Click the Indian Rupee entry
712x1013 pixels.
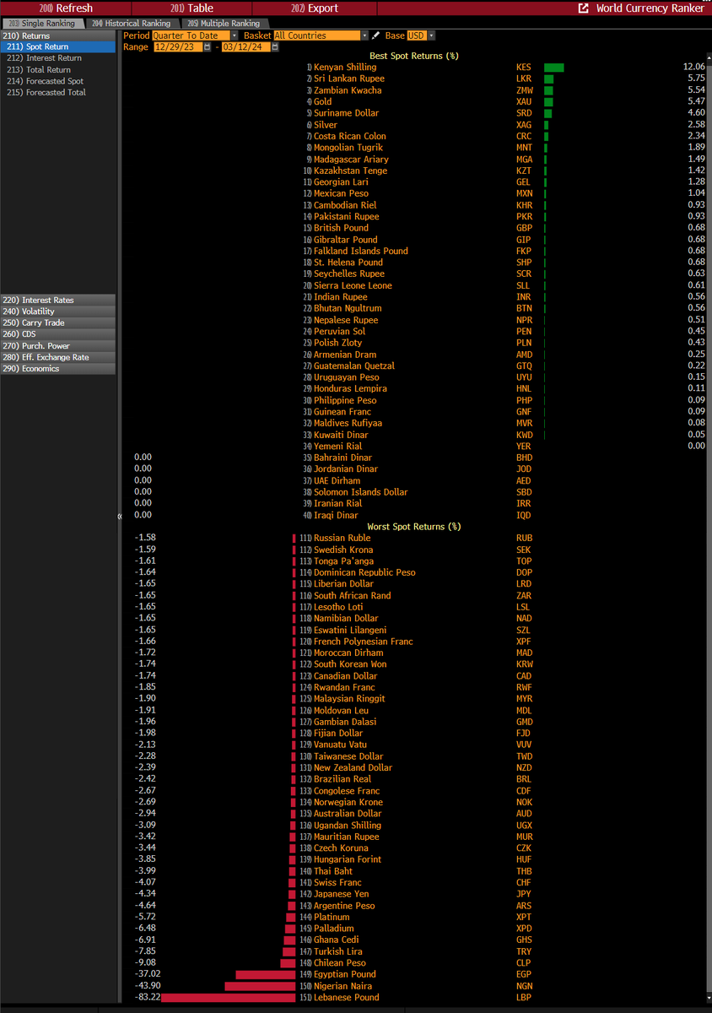[x=341, y=297]
